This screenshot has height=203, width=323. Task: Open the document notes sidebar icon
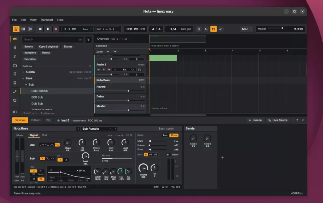point(15,83)
